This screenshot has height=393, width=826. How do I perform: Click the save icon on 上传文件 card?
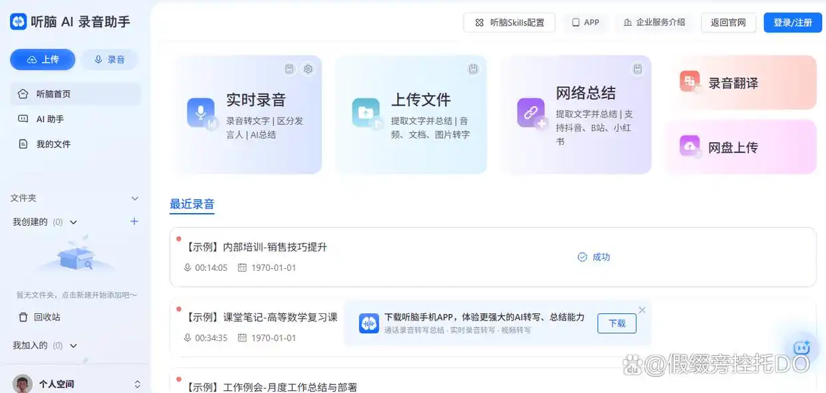tap(473, 69)
